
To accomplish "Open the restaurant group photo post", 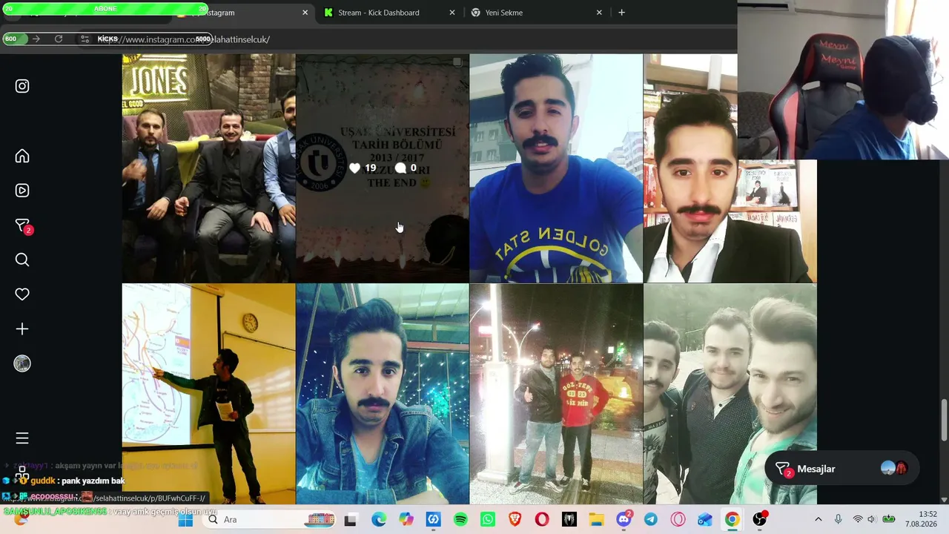I will point(208,168).
